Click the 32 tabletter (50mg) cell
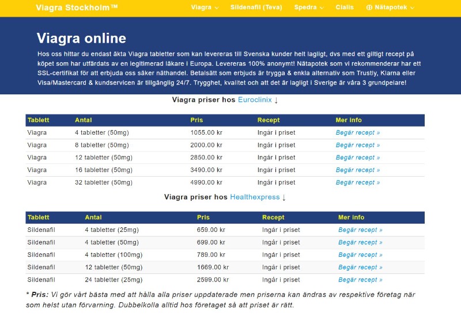 point(104,182)
